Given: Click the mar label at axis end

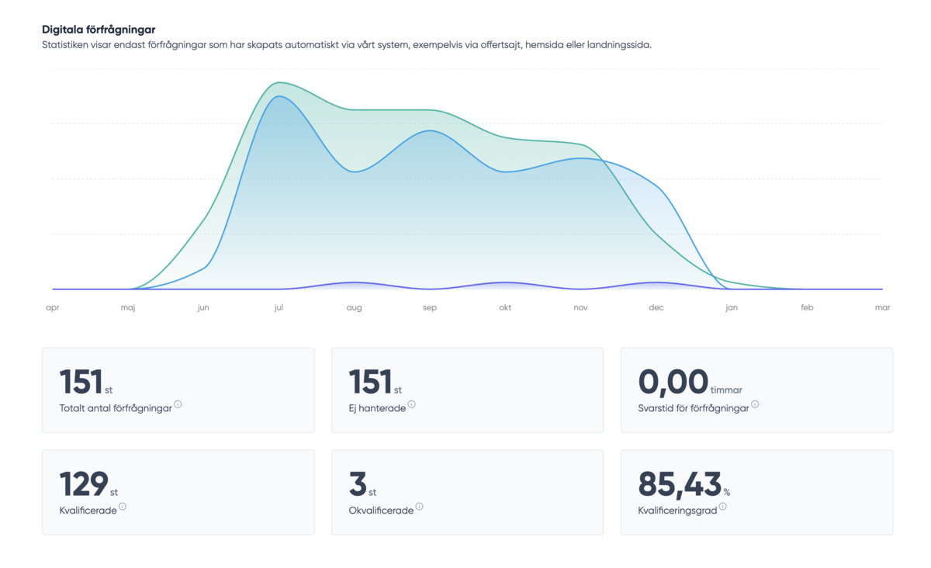Looking at the screenshot, I should (882, 308).
